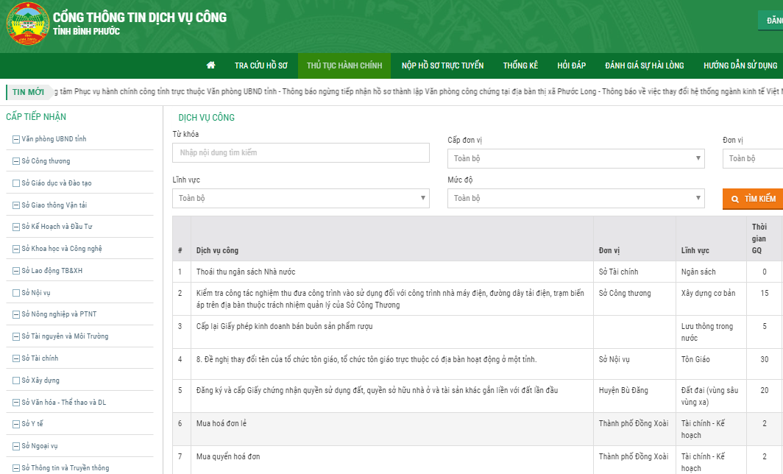
Task: Toggle checkbox for Sở Khoa học và Công nghệ
Action: (16, 249)
